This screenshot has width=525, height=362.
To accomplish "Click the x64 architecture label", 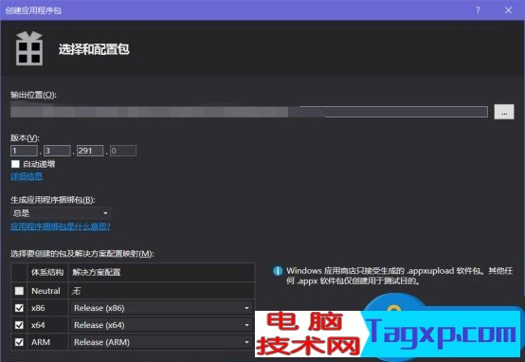I will 38,325.
